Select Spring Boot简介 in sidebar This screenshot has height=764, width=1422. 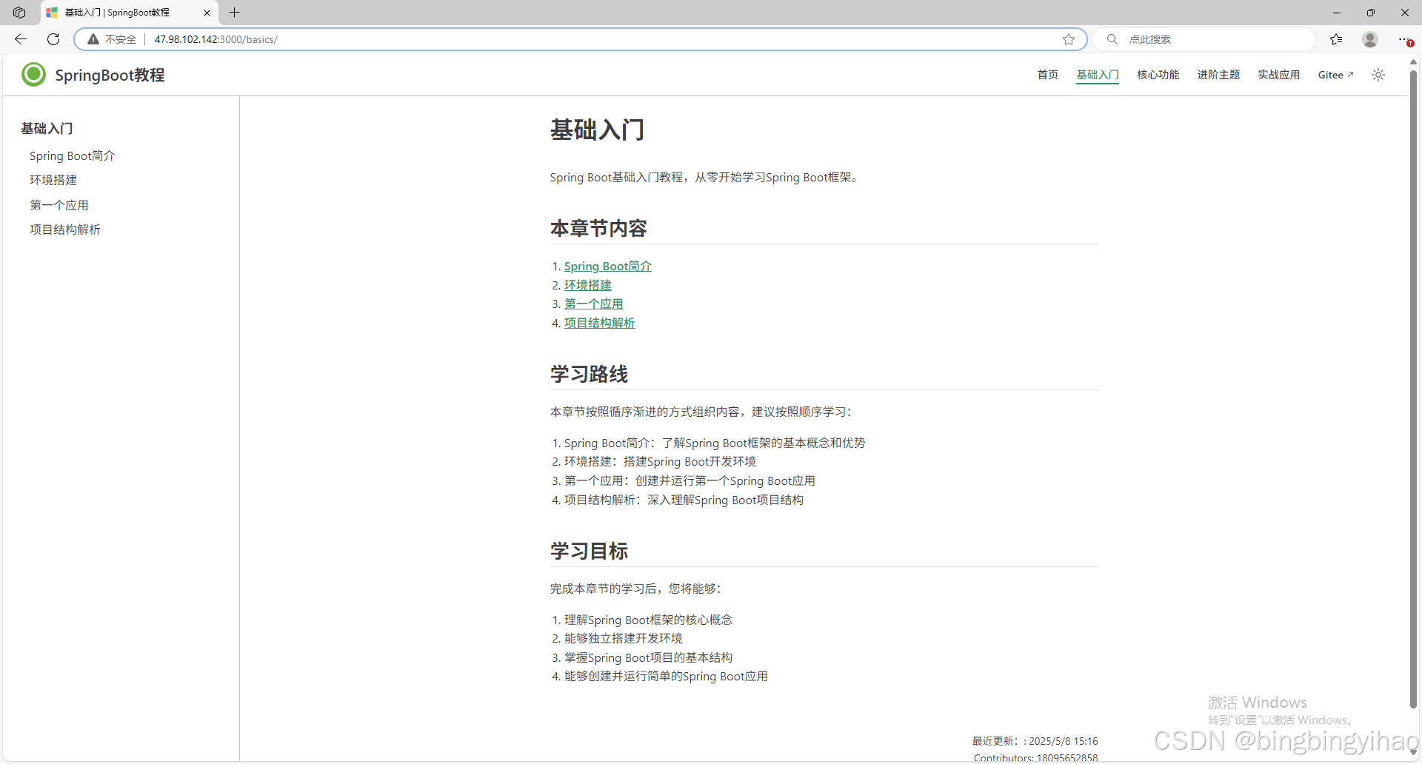73,155
